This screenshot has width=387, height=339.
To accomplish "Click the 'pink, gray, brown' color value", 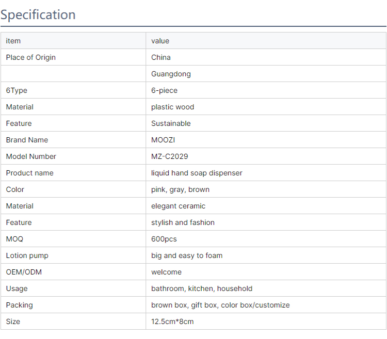I will (181, 189).
